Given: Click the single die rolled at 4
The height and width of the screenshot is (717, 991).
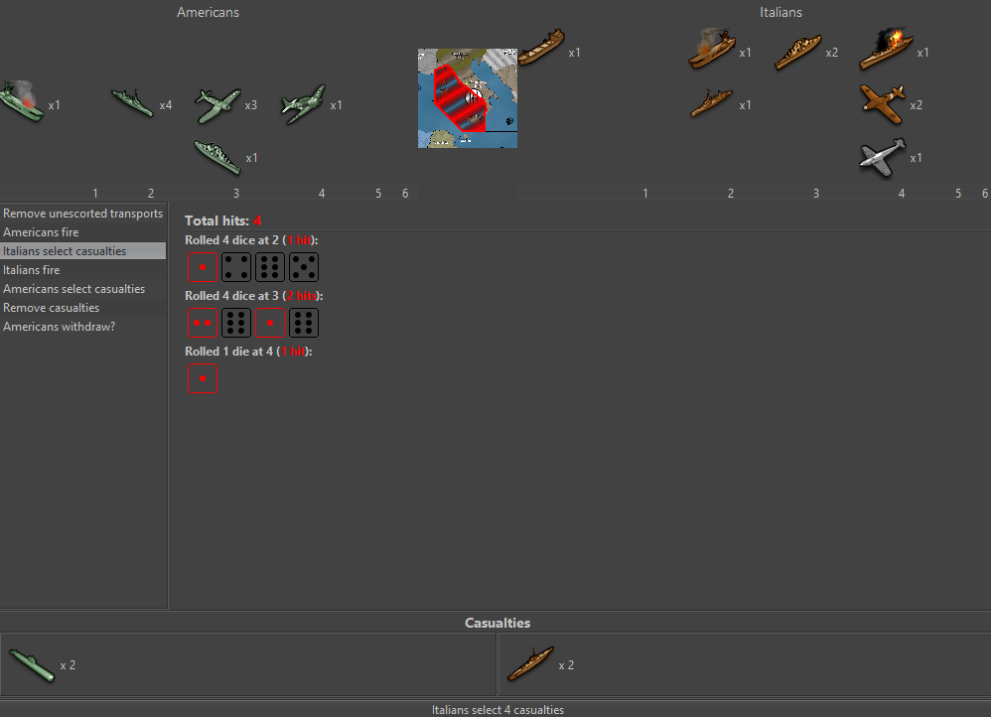Looking at the screenshot, I should (x=203, y=378).
